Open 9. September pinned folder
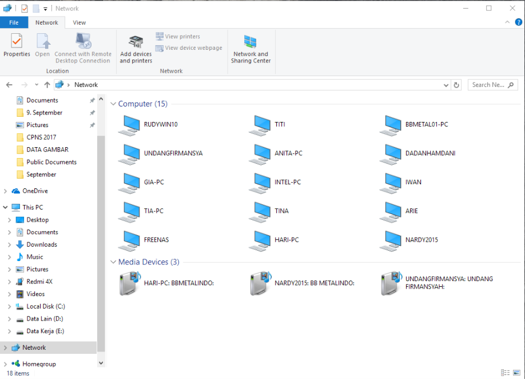The height and width of the screenshot is (379, 525). click(x=44, y=113)
